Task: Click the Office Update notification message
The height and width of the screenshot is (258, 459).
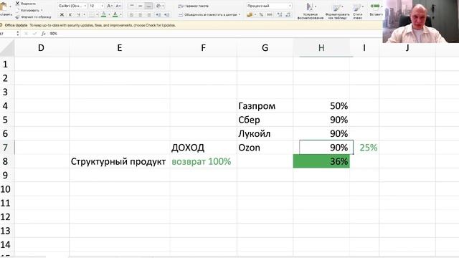Action: (90, 26)
